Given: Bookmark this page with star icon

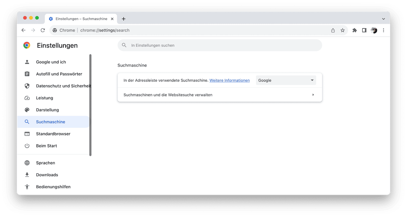Looking at the screenshot, I should click(342, 30).
